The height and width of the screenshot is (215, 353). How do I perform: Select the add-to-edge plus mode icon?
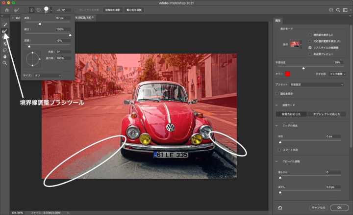pyautogui.click(x=31, y=10)
